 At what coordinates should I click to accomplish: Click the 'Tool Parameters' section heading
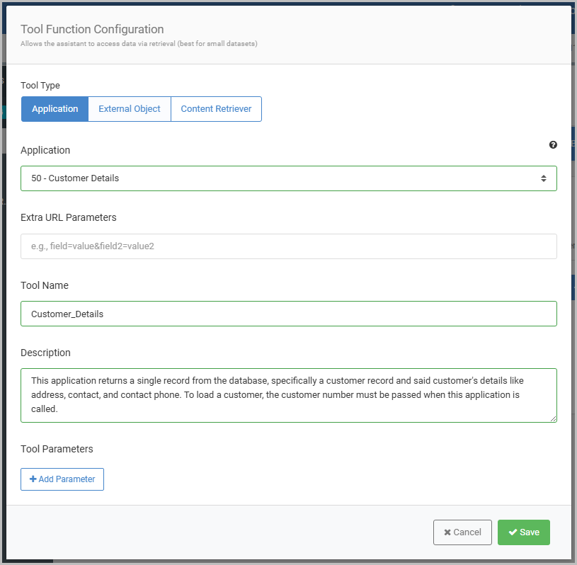(57, 449)
